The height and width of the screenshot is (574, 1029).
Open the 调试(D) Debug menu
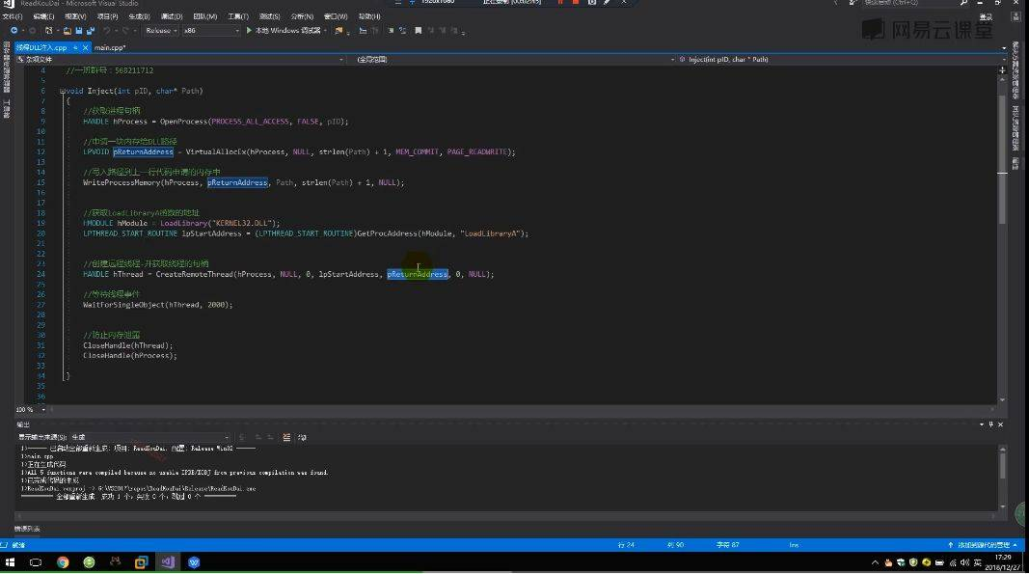click(172, 16)
